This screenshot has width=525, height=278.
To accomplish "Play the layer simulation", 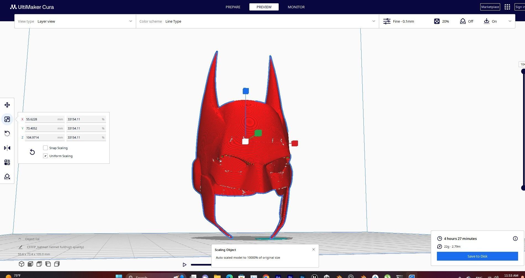I will point(184,265).
